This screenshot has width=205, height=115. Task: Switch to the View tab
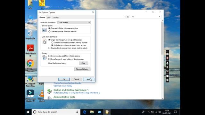(49, 18)
